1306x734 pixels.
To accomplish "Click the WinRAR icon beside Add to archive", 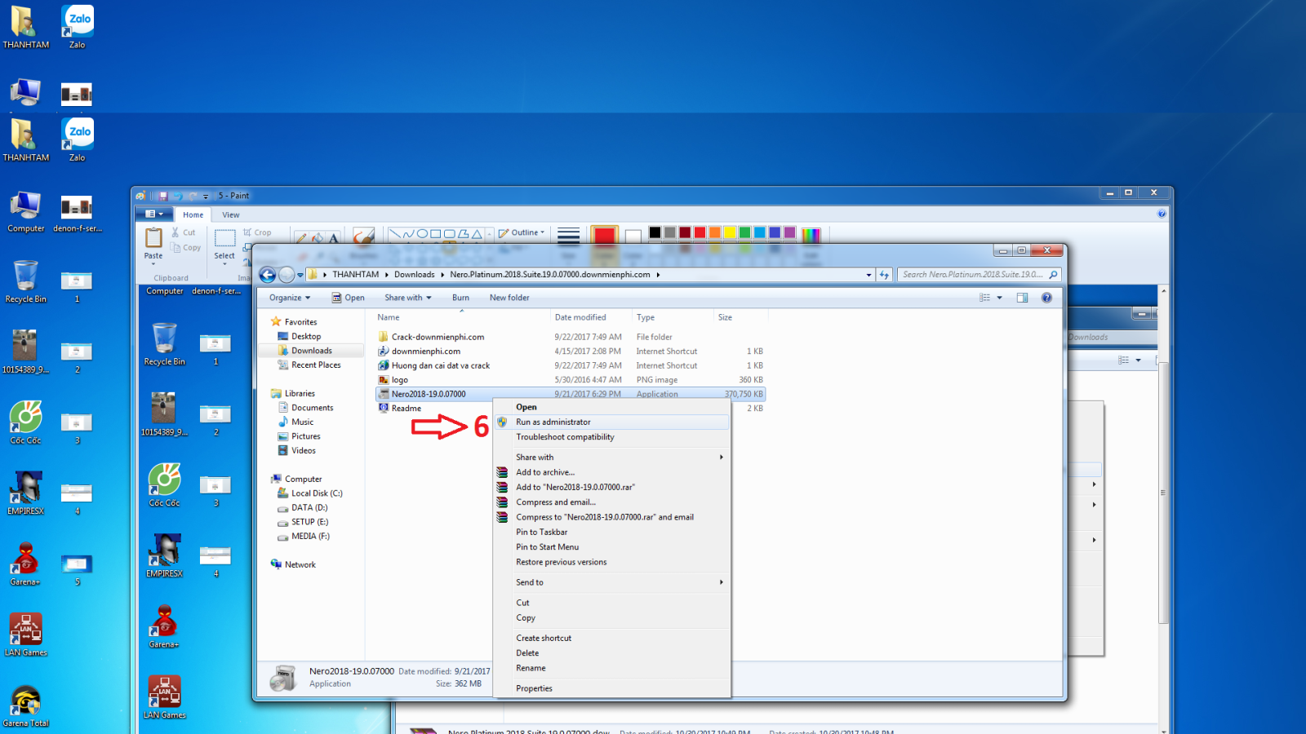I will [503, 472].
